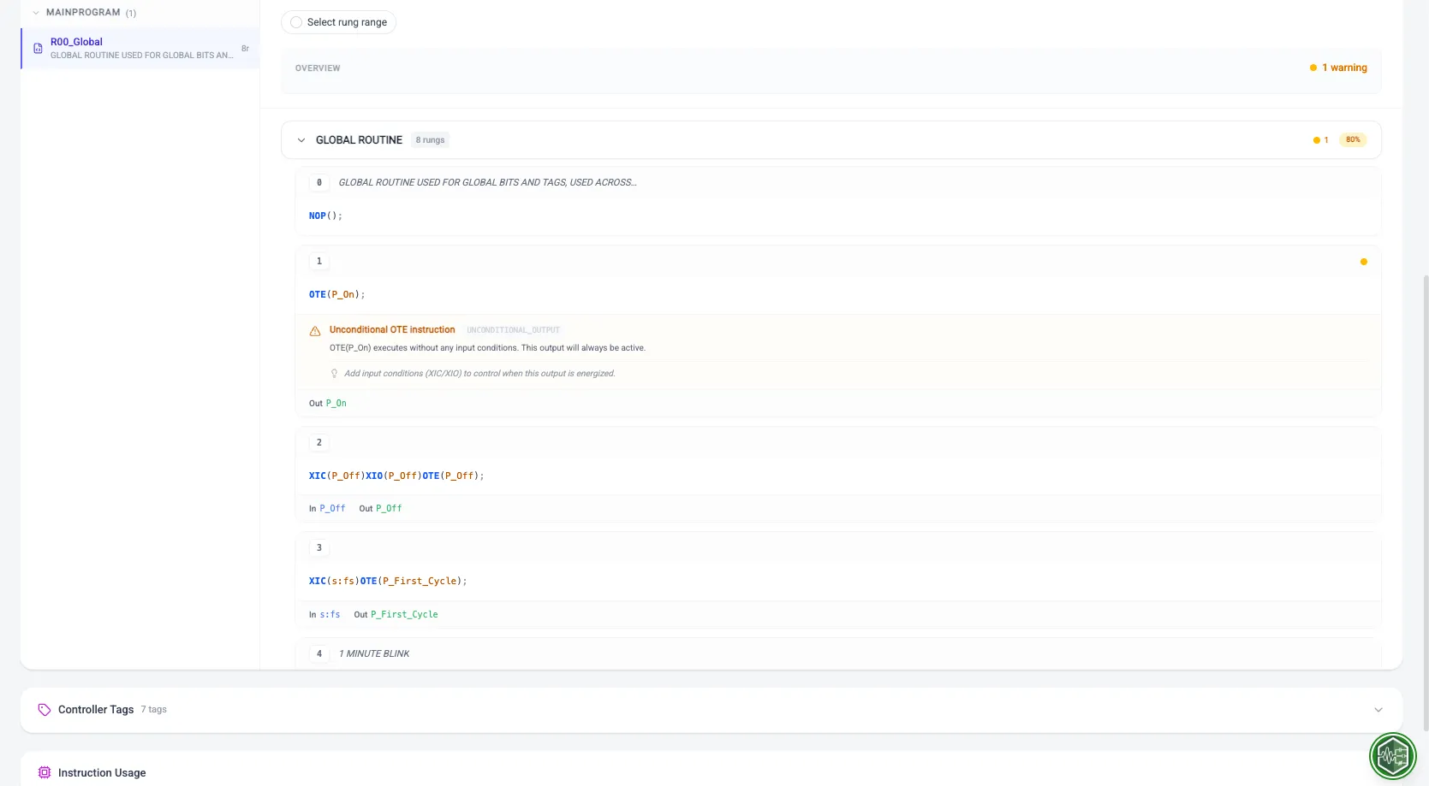Select rung number 0 badge
Screen dimensions: 1429x786
(x=319, y=182)
